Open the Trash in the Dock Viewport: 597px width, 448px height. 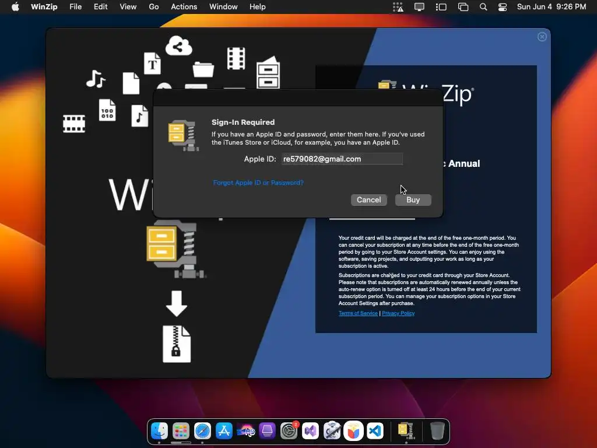437,431
